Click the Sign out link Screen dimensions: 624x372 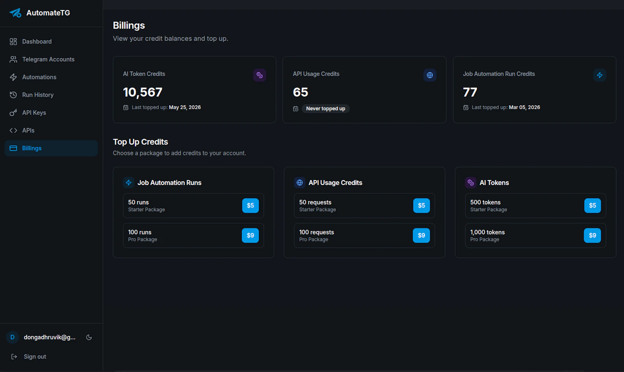[35, 357]
